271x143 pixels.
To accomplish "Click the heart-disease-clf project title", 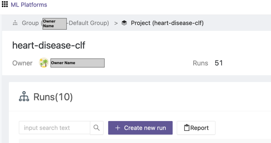I will click(x=49, y=45).
